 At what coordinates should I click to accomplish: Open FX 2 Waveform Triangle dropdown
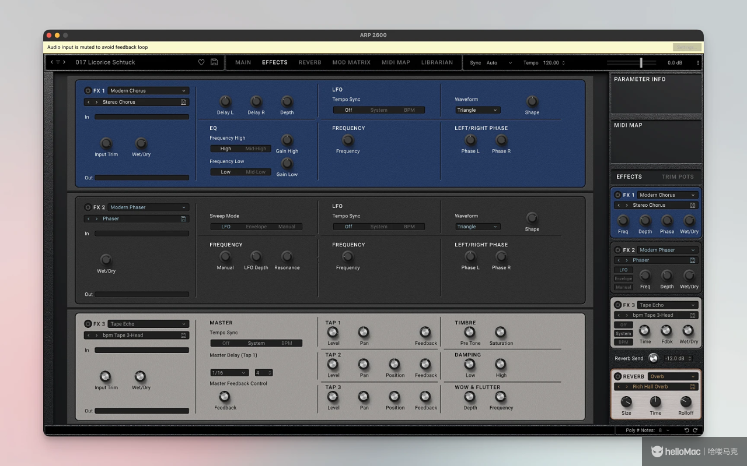[477, 227]
